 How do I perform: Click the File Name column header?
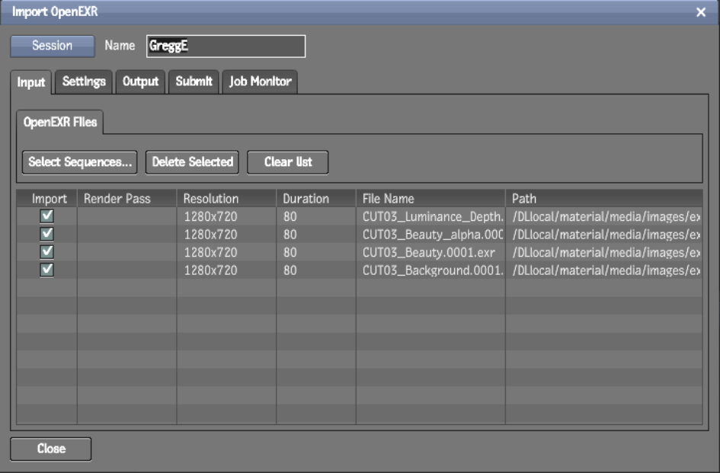(x=393, y=196)
